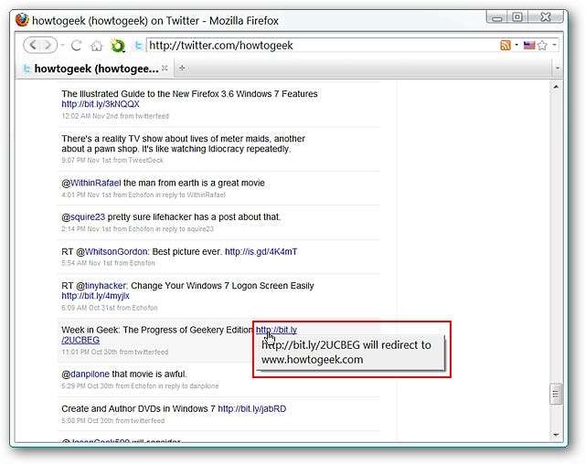Click text 'Create and Author DVDs in Windows 7'
Image resolution: width=585 pixels, height=464 pixels.
point(138,409)
